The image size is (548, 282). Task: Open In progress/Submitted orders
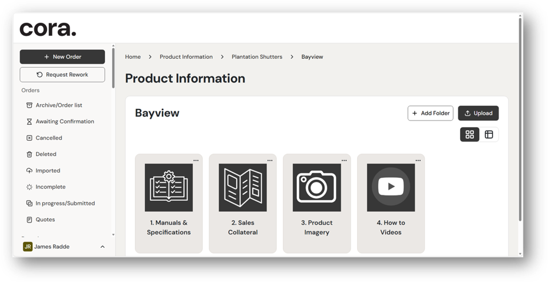click(65, 203)
